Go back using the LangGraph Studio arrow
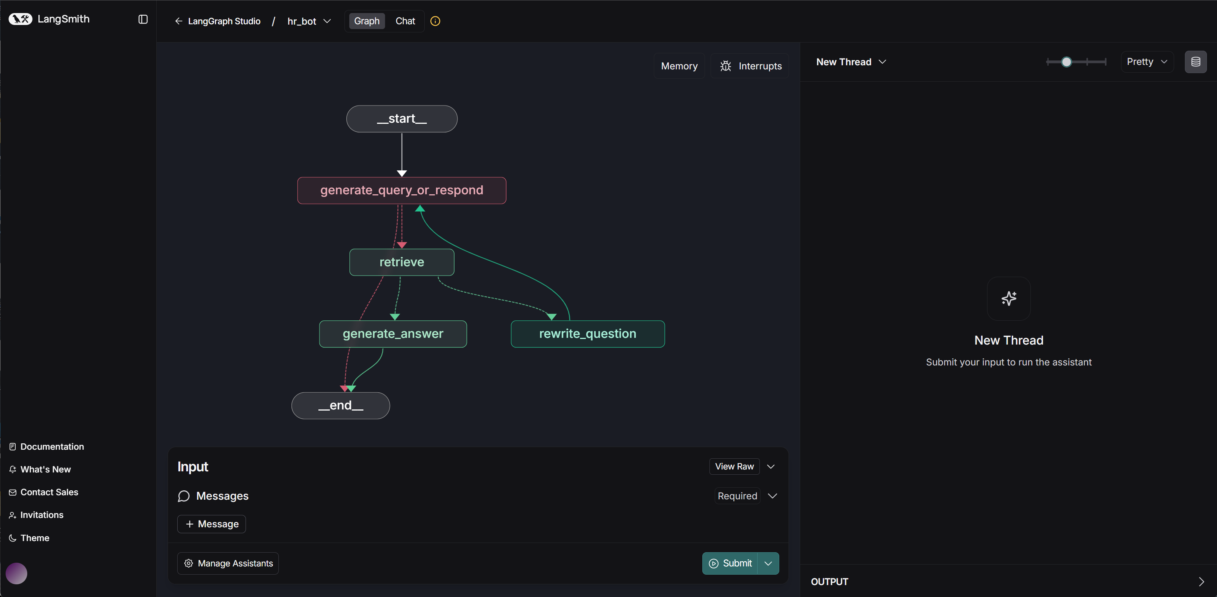 tap(179, 21)
